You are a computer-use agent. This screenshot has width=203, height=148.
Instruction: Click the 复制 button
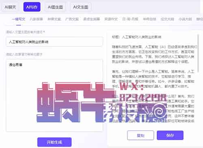point(140,135)
